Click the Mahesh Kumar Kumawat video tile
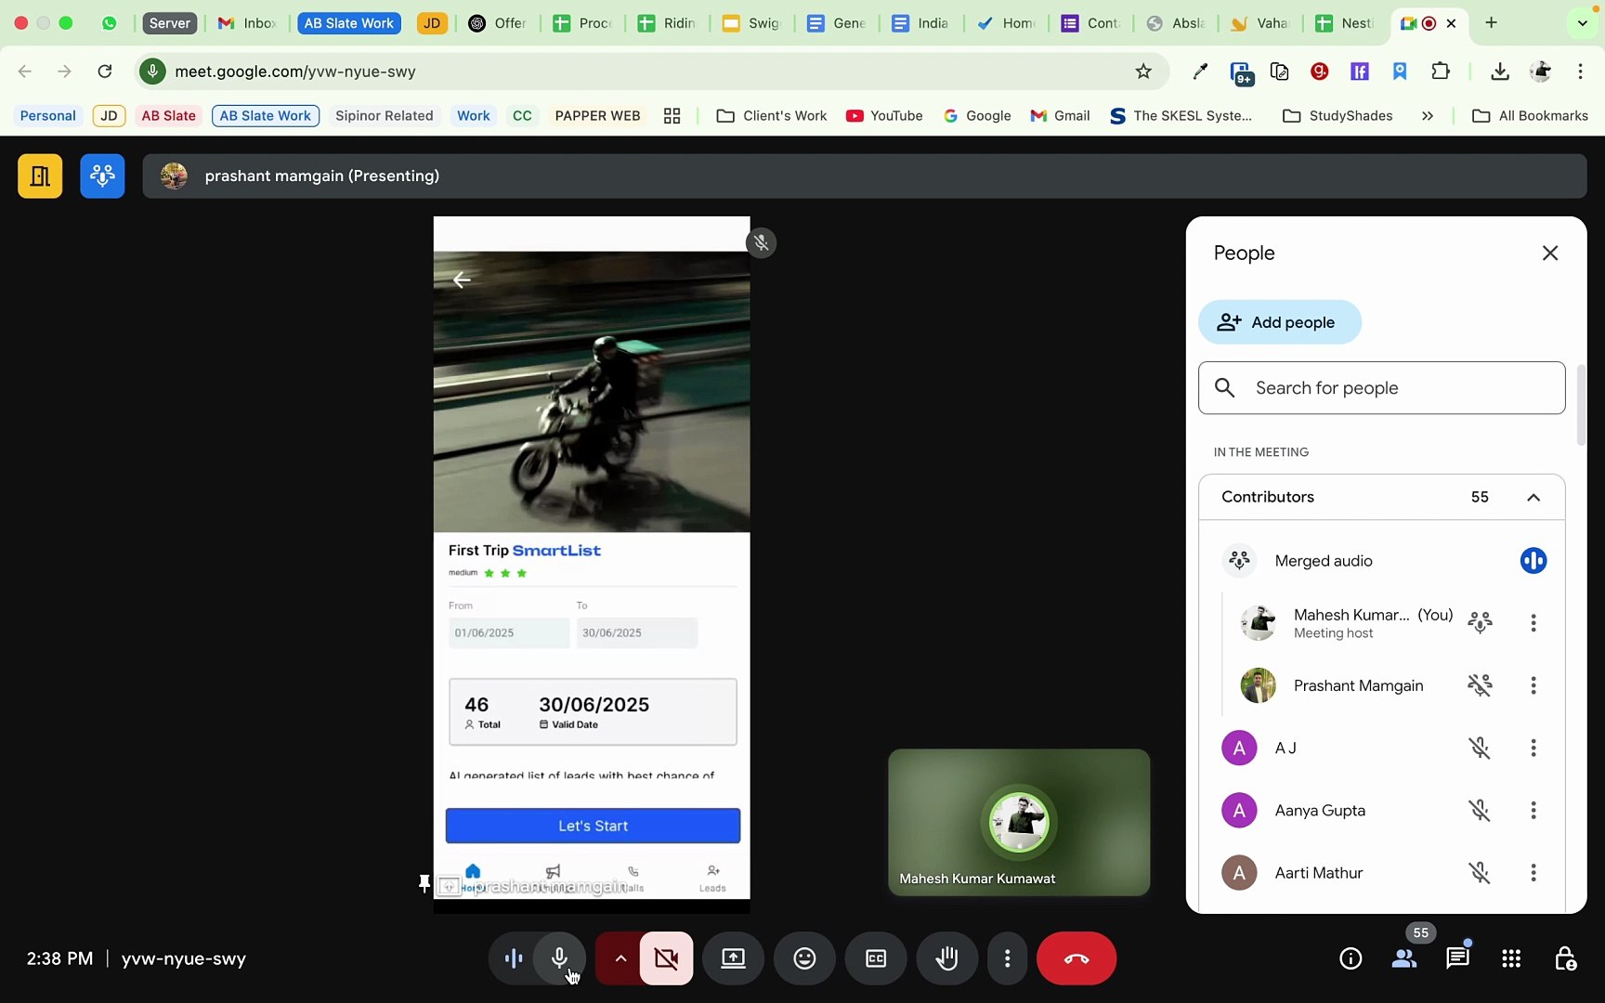This screenshot has height=1003, width=1605. click(1019, 823)
